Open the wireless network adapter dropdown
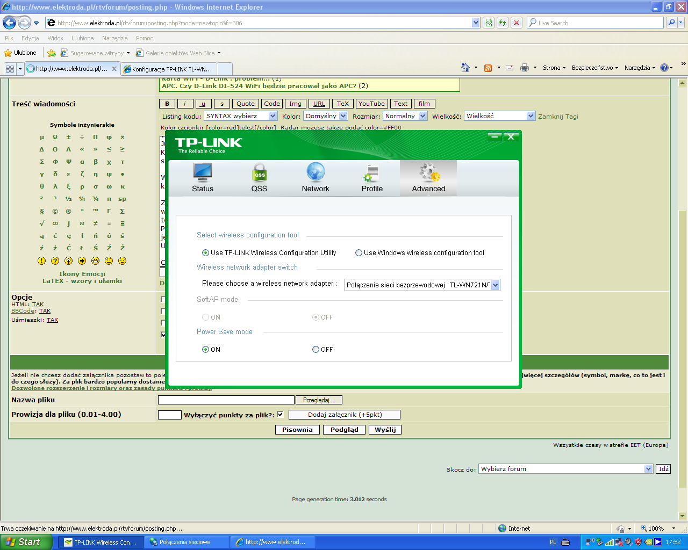688x550 pixels. pos(496,285)
